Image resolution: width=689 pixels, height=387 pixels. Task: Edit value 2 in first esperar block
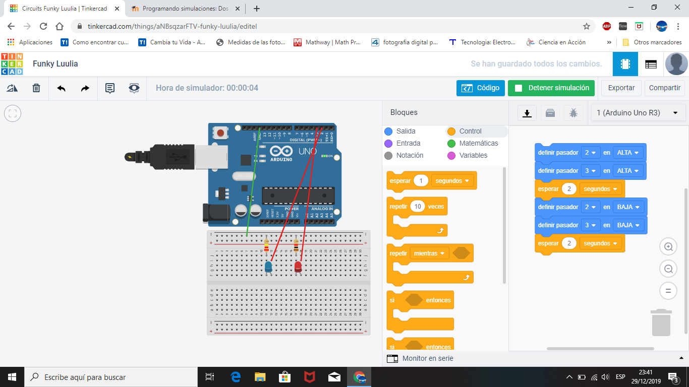pyautogui.click(x=569, y=188)
